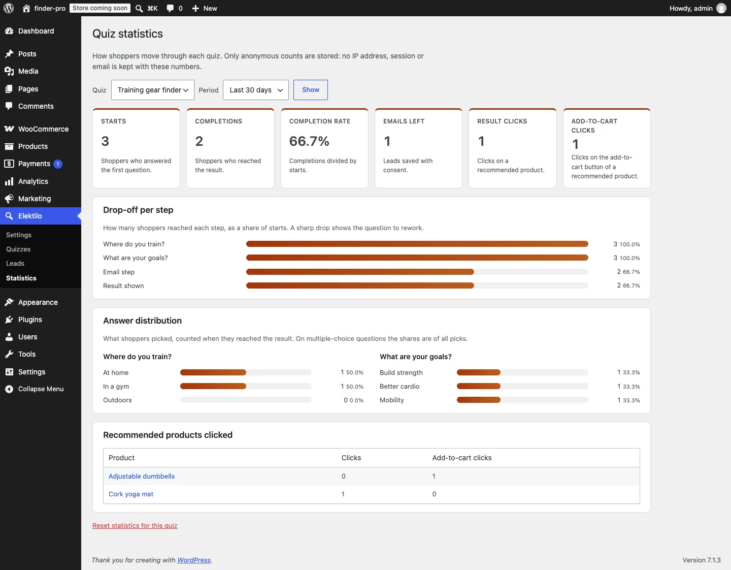The image size is (731, 570).
Task: Click the Plugins plug icon
Action: 9,320
